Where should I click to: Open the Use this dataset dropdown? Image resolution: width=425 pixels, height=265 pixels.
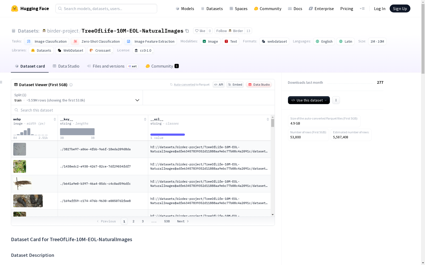[x=309, y=100]
